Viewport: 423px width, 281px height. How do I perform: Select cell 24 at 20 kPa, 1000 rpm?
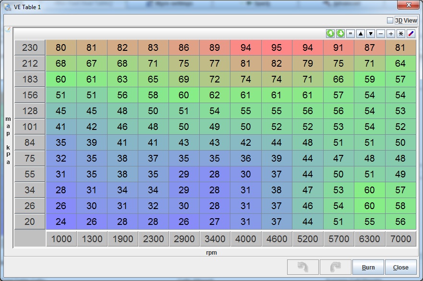(x=61, y=222)
